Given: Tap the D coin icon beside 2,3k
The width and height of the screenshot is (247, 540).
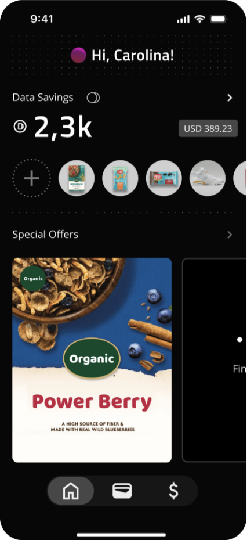Looking at the screenshot, I should [20, 127].
